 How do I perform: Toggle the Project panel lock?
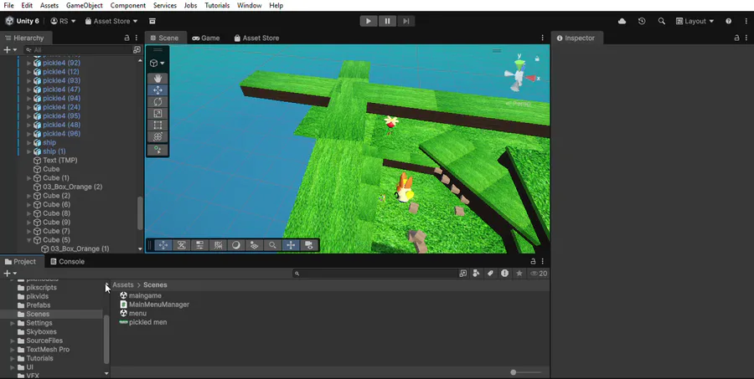[x=533, y=261]
